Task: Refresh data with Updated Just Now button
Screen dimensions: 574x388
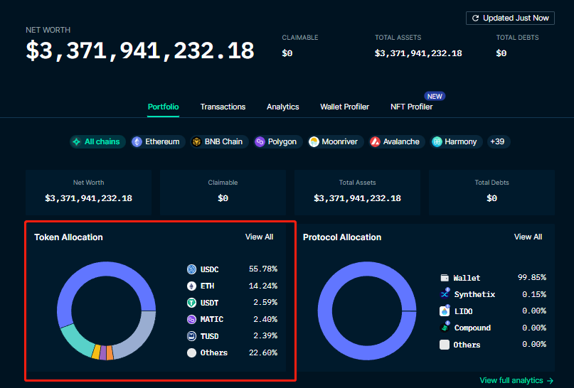Action: (x=510, y=18)
